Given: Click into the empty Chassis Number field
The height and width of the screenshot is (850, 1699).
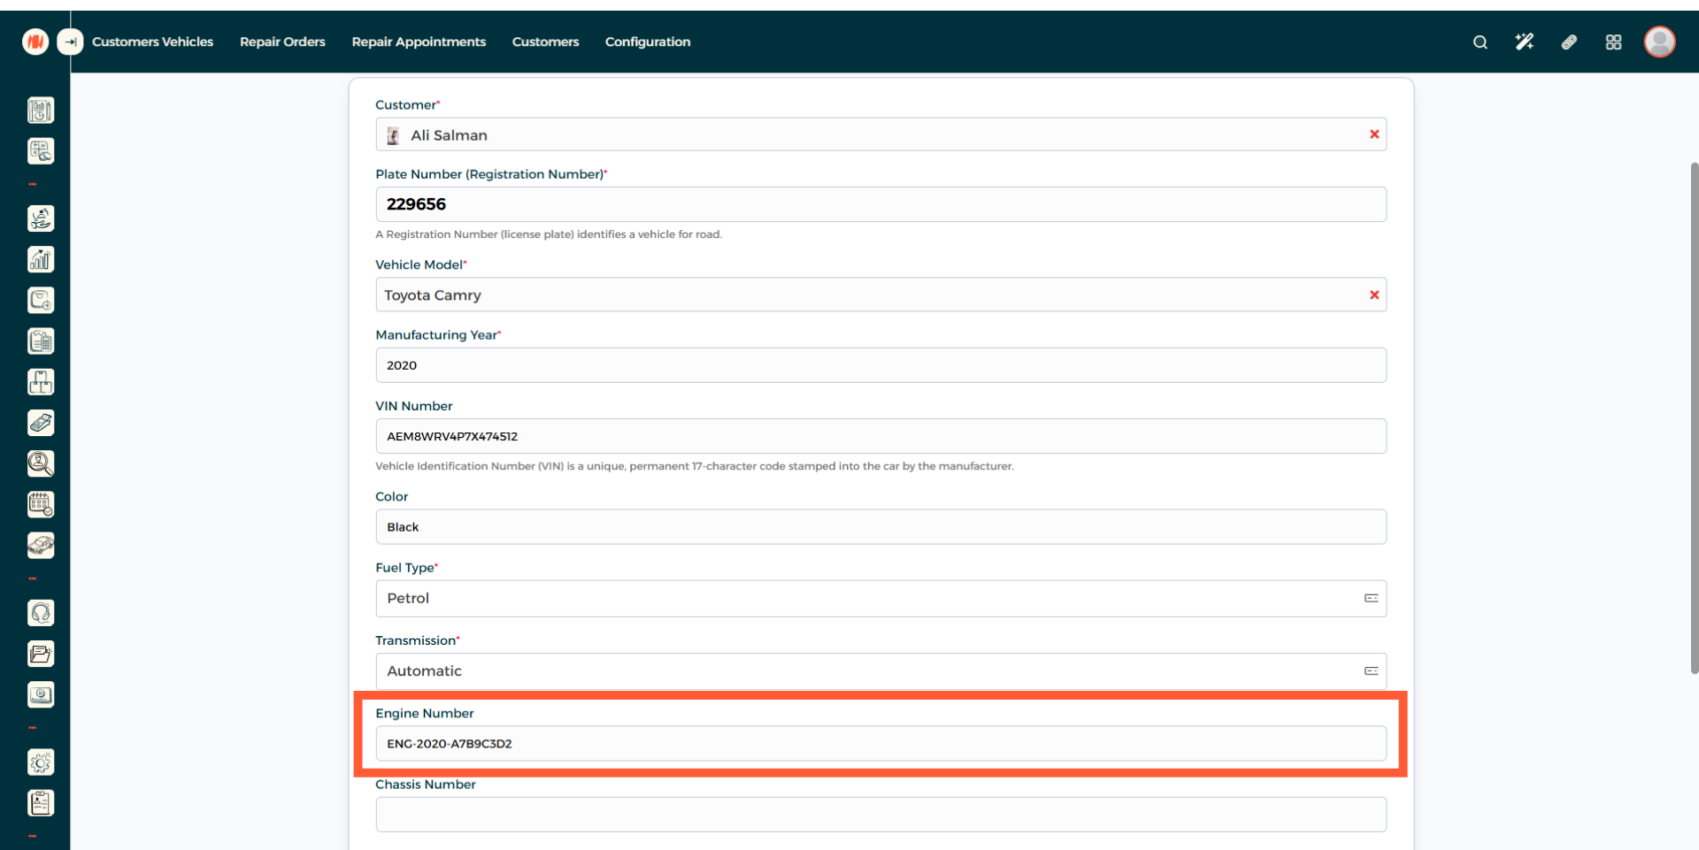Looking at the screenshot, I should point(880,815).
